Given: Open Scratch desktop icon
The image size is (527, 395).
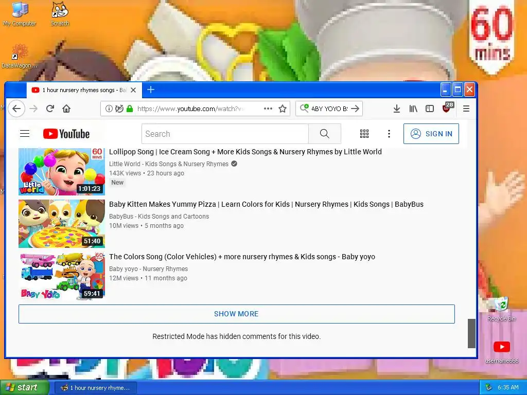Looking at the screenshot, I should [60, 14].
